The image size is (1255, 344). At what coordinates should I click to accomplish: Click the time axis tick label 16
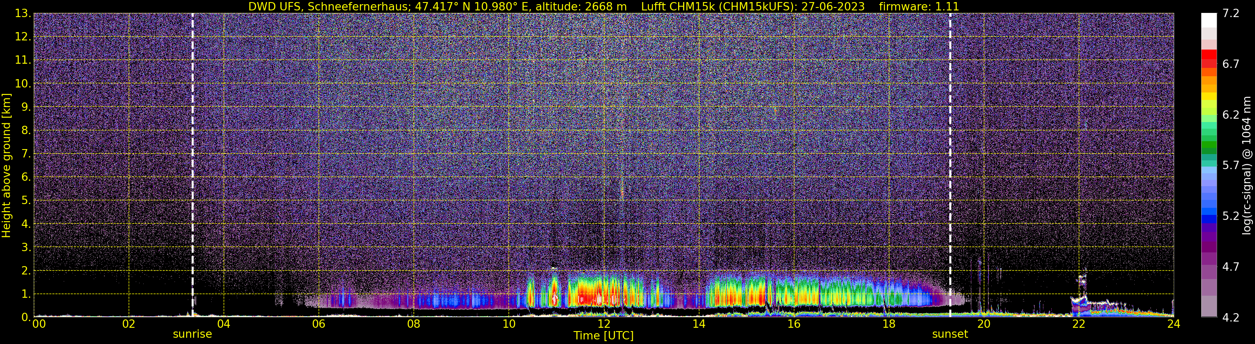pos(793,324)
